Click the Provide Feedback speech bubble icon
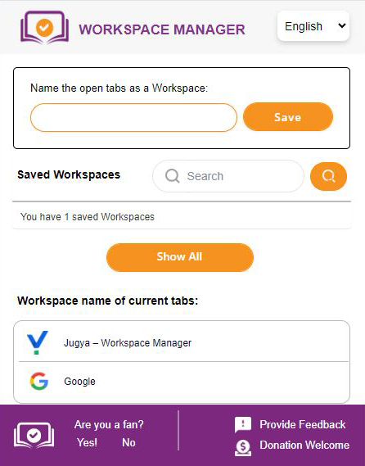The image size is (365, 466). (242, 425)
